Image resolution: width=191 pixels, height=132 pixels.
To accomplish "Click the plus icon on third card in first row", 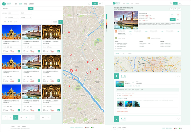I will tap(59, 51).
